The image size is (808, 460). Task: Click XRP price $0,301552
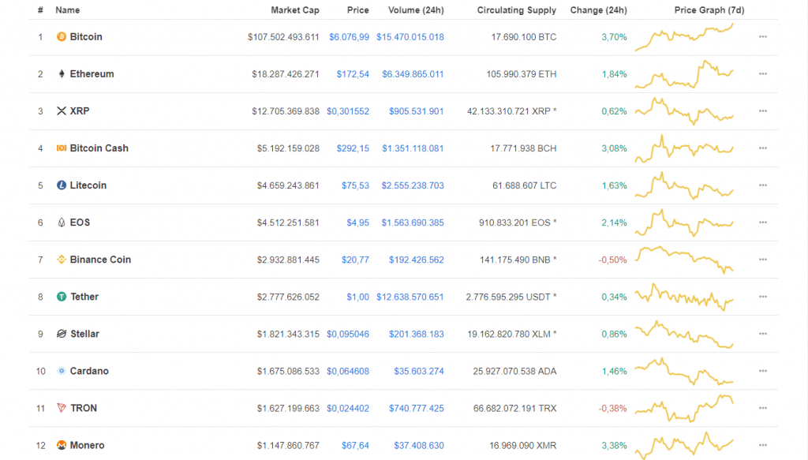click(348, 110)
